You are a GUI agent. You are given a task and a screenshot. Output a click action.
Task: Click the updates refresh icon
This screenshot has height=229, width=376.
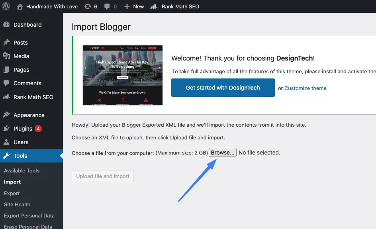pyautogui.click(x=88, y=6)
